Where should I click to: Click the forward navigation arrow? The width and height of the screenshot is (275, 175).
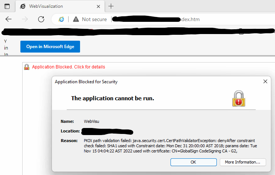[x=25, y=19]
